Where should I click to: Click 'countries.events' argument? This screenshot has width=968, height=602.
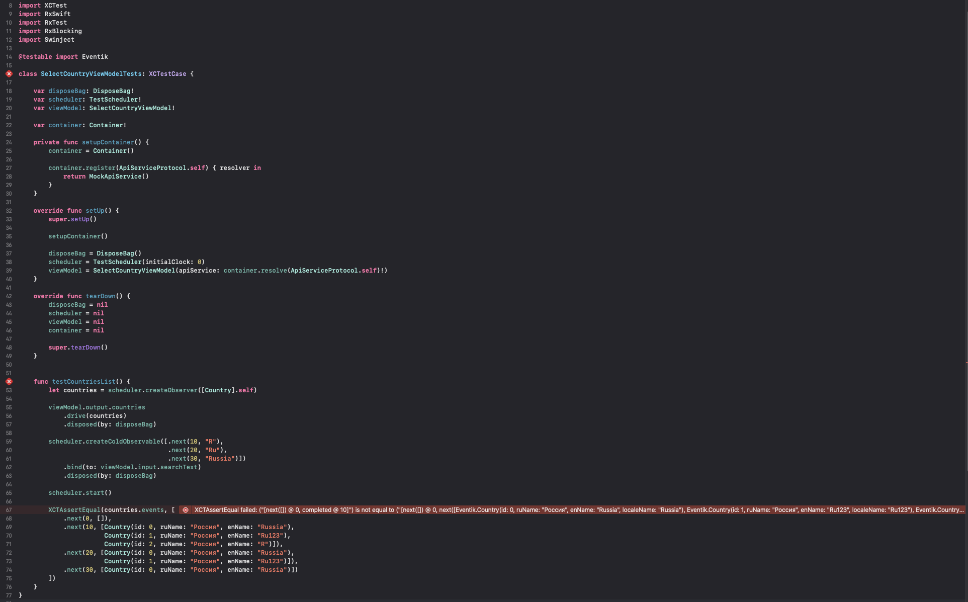(x=134, y=510)
